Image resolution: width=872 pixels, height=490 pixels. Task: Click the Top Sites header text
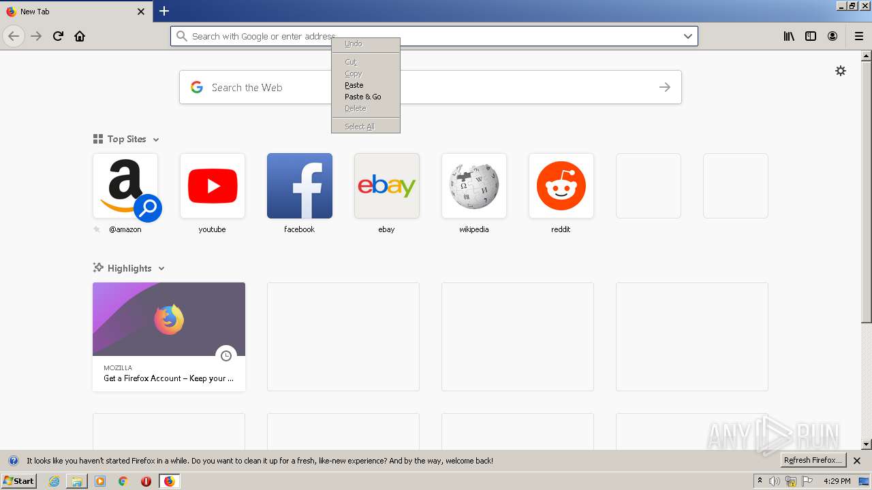(x=127, y=139)
